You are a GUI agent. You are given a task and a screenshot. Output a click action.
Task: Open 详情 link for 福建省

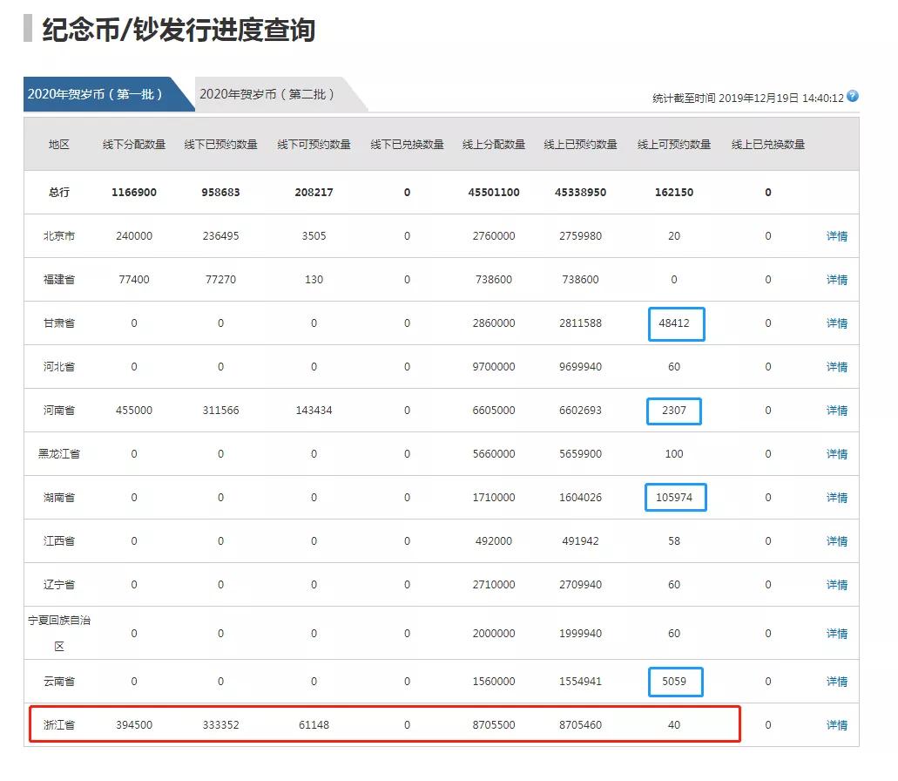click(836, 280)
